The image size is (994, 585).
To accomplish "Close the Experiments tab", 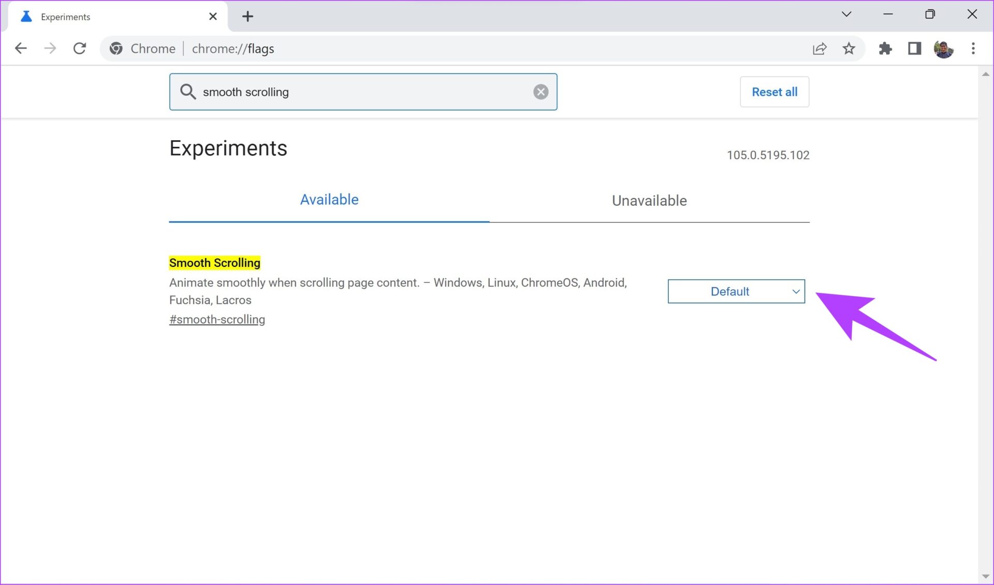I will click(x=213, y=17).
